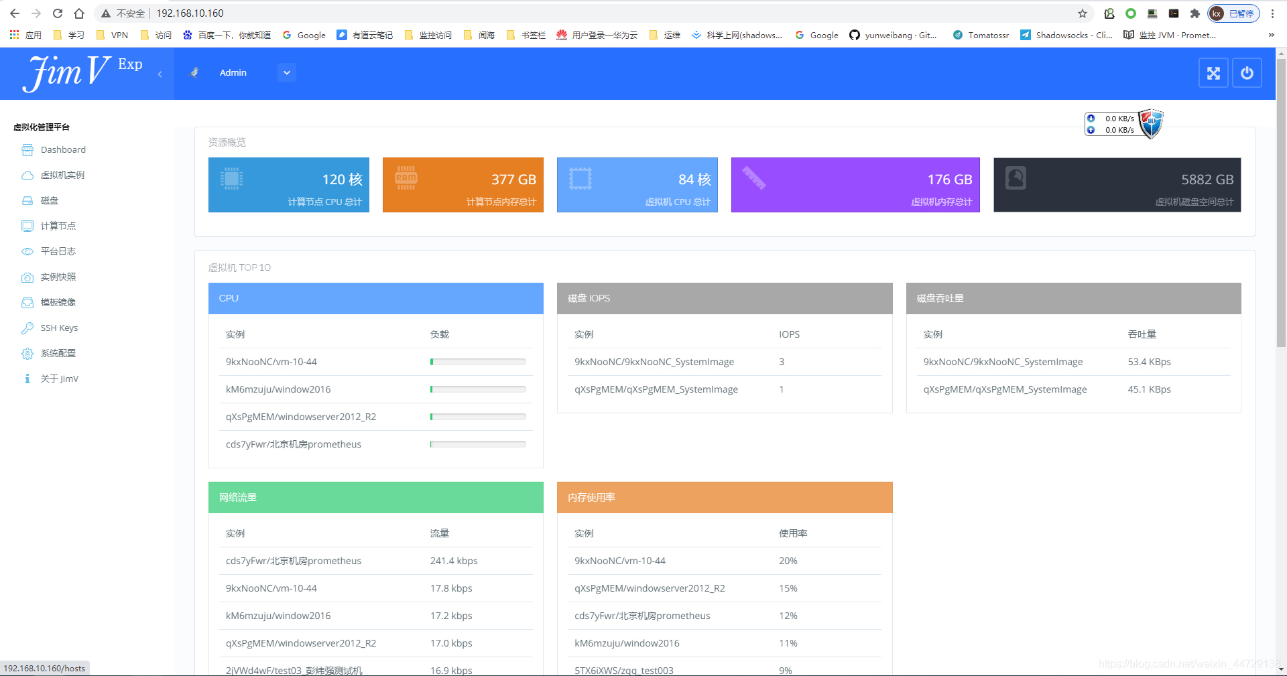Select qXsPgMEM/windowserver2012_R2 in the CPU table

[x=301, y=417]
